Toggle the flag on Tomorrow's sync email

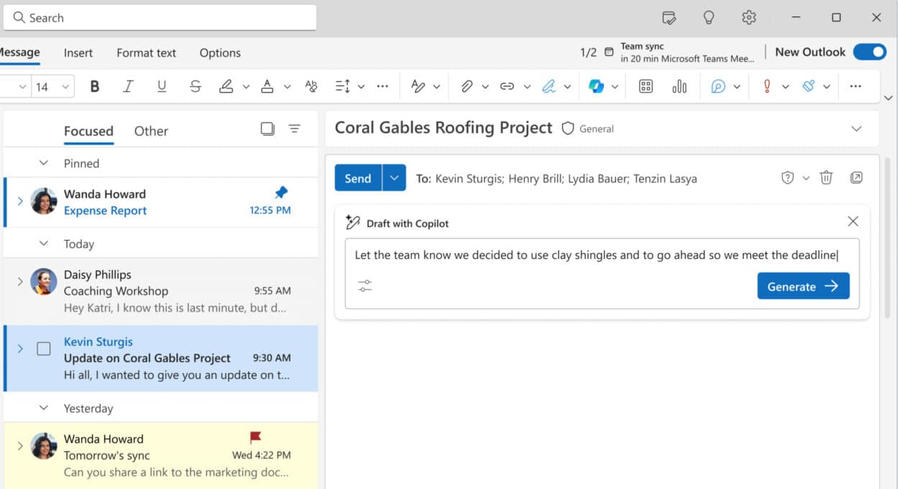point(255,437)
